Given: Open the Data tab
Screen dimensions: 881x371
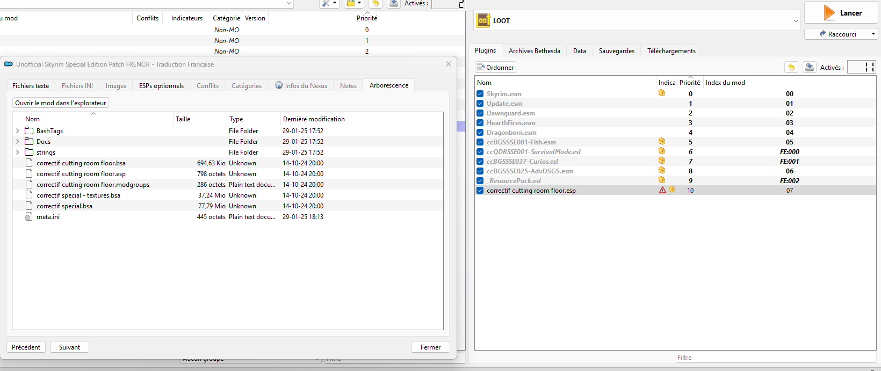Looking at the screenshot, I should point(580,51).
